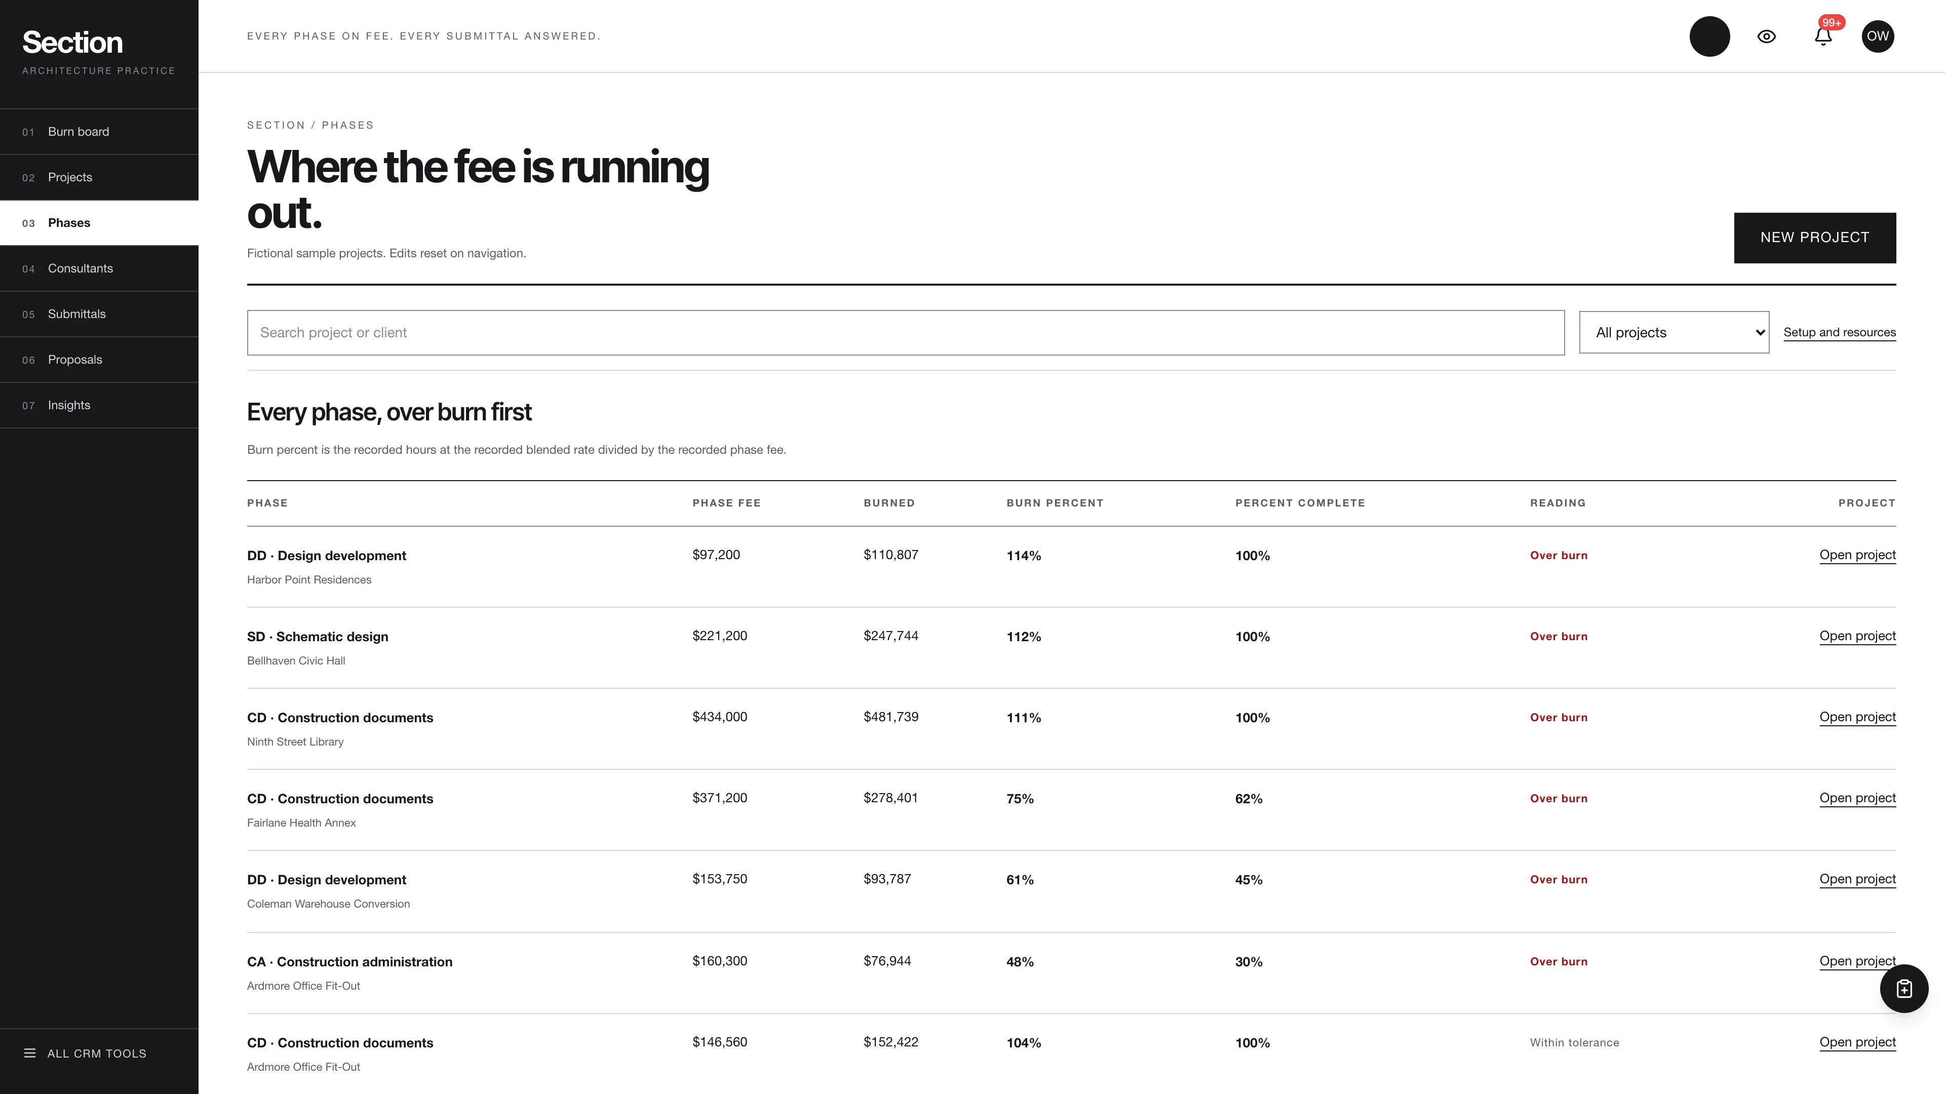The height and width of the screenshot is (1094, 1945).
Task: Open project for Harbor Point Residences
Action: click(1857, 555)
